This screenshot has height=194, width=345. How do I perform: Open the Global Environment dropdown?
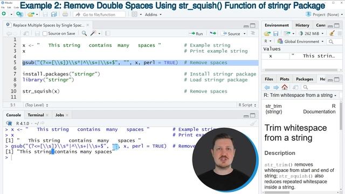301,41
